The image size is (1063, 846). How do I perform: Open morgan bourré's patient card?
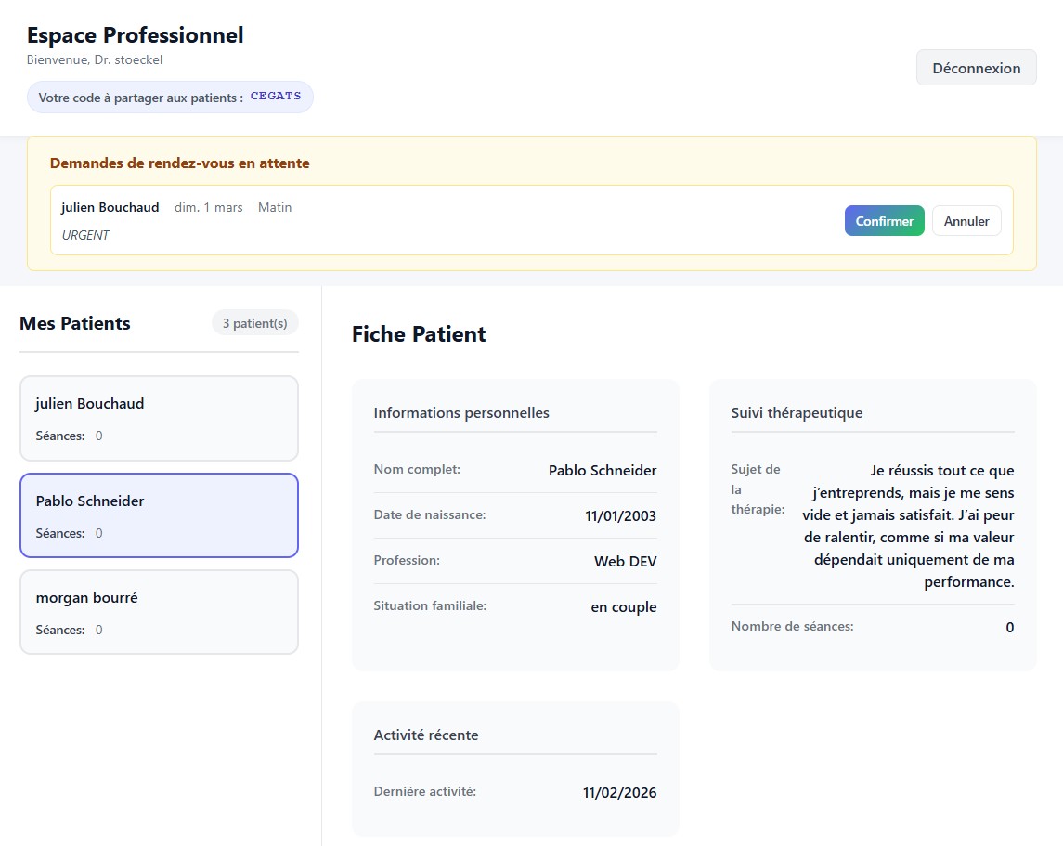tap(159, 613)
